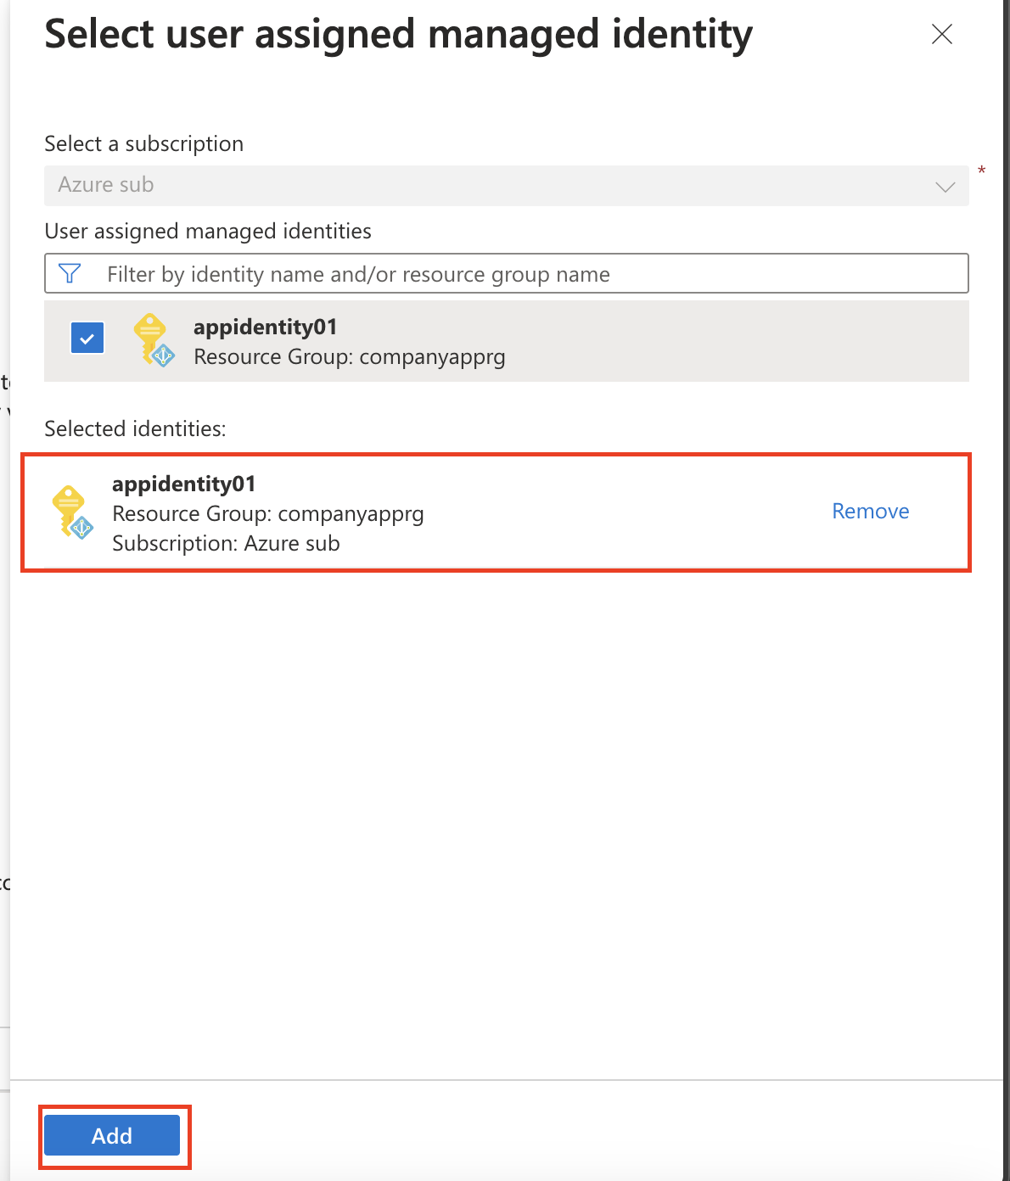Click Resource Group text in selected identity
The width and height of the screenshot is (1010, 1181).
[267, 514]
